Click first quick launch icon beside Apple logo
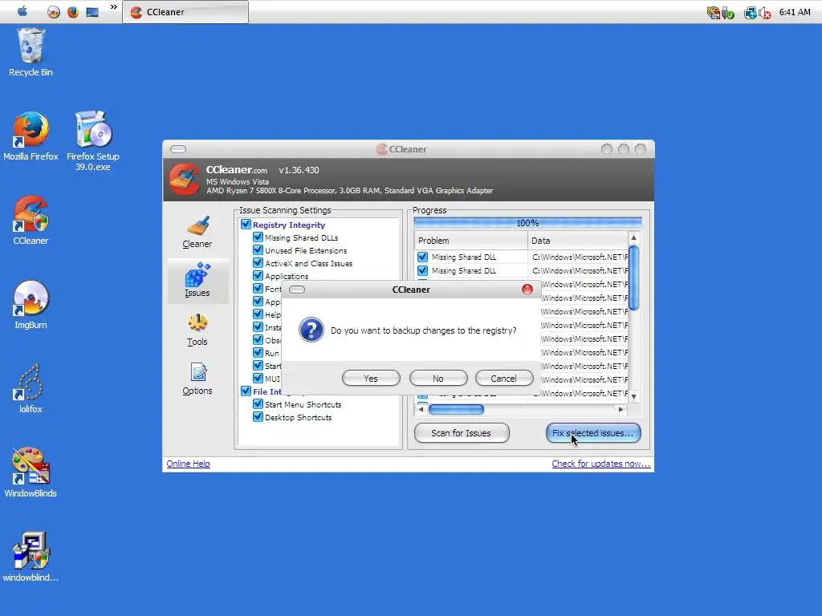Viewport: 822px width, 616px height. pos(54,11)
